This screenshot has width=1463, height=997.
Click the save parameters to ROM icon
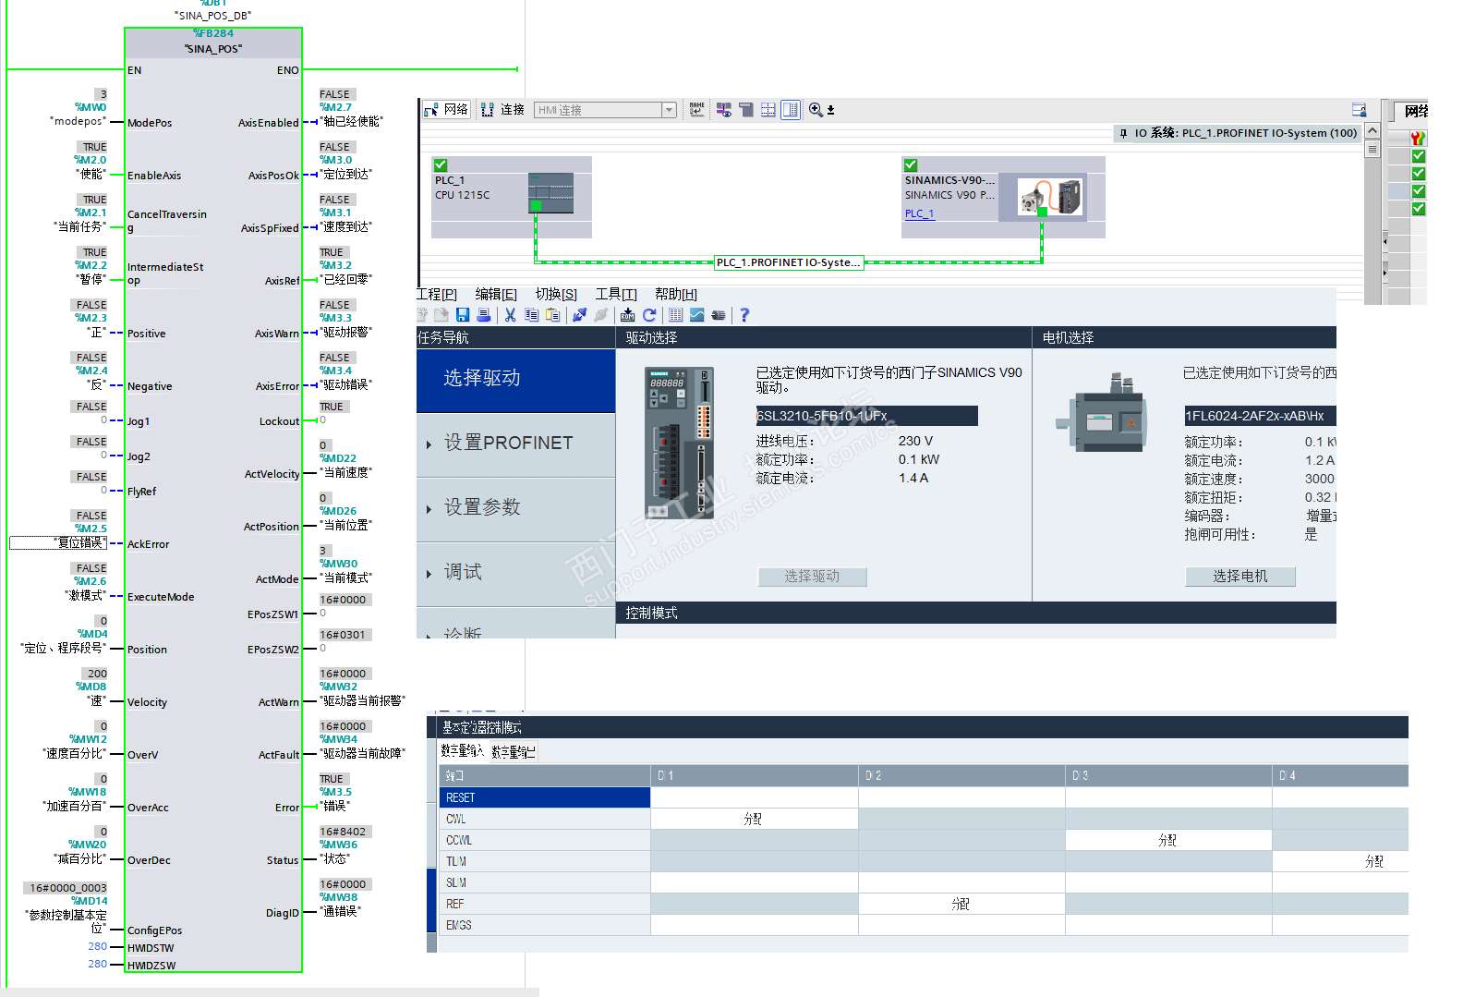628,315
